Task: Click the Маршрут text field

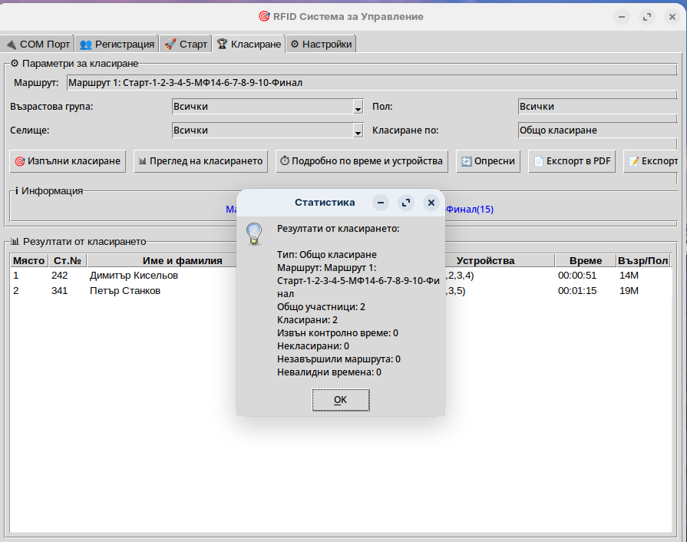Action: (368, 82)
